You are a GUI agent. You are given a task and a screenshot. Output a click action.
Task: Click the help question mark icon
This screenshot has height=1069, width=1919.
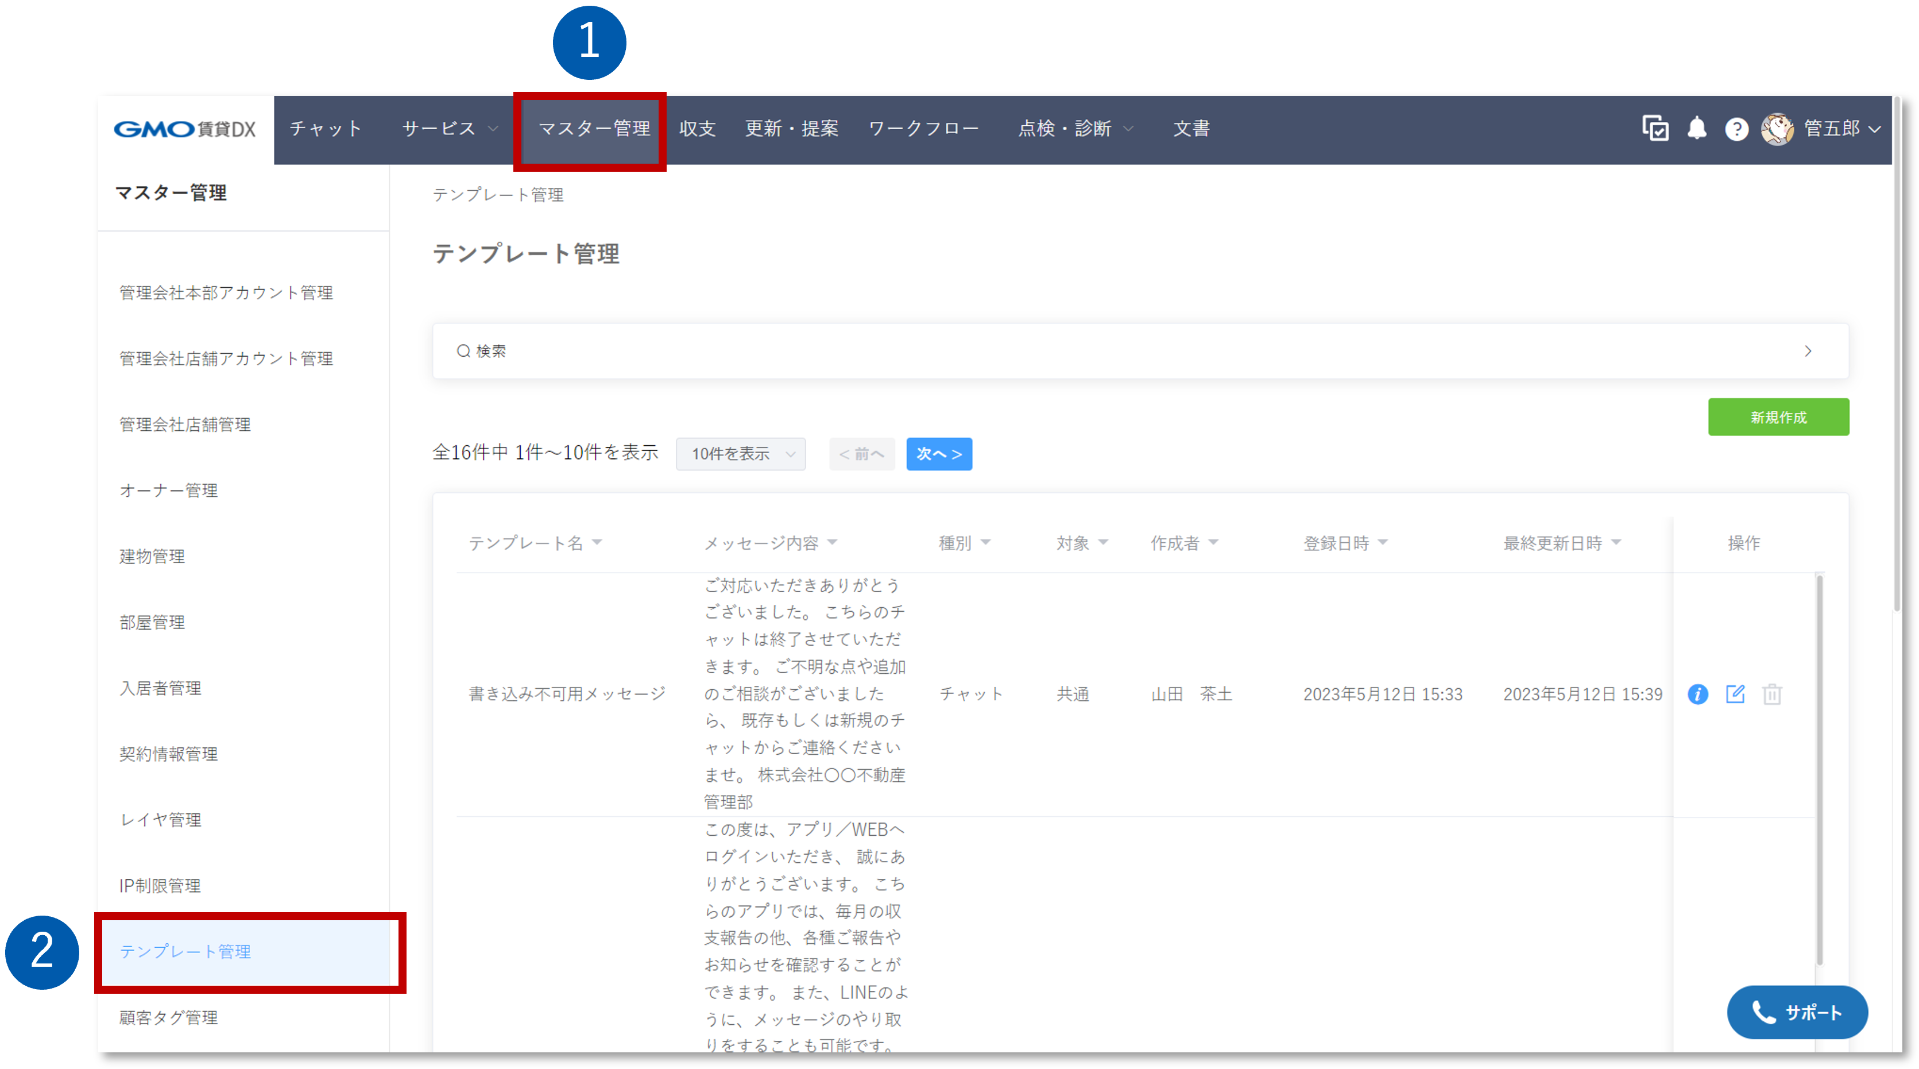[1736, 129]
